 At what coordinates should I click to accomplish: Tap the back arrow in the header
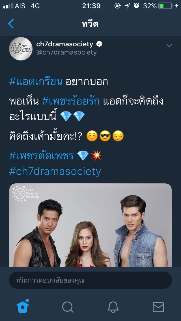11,24
